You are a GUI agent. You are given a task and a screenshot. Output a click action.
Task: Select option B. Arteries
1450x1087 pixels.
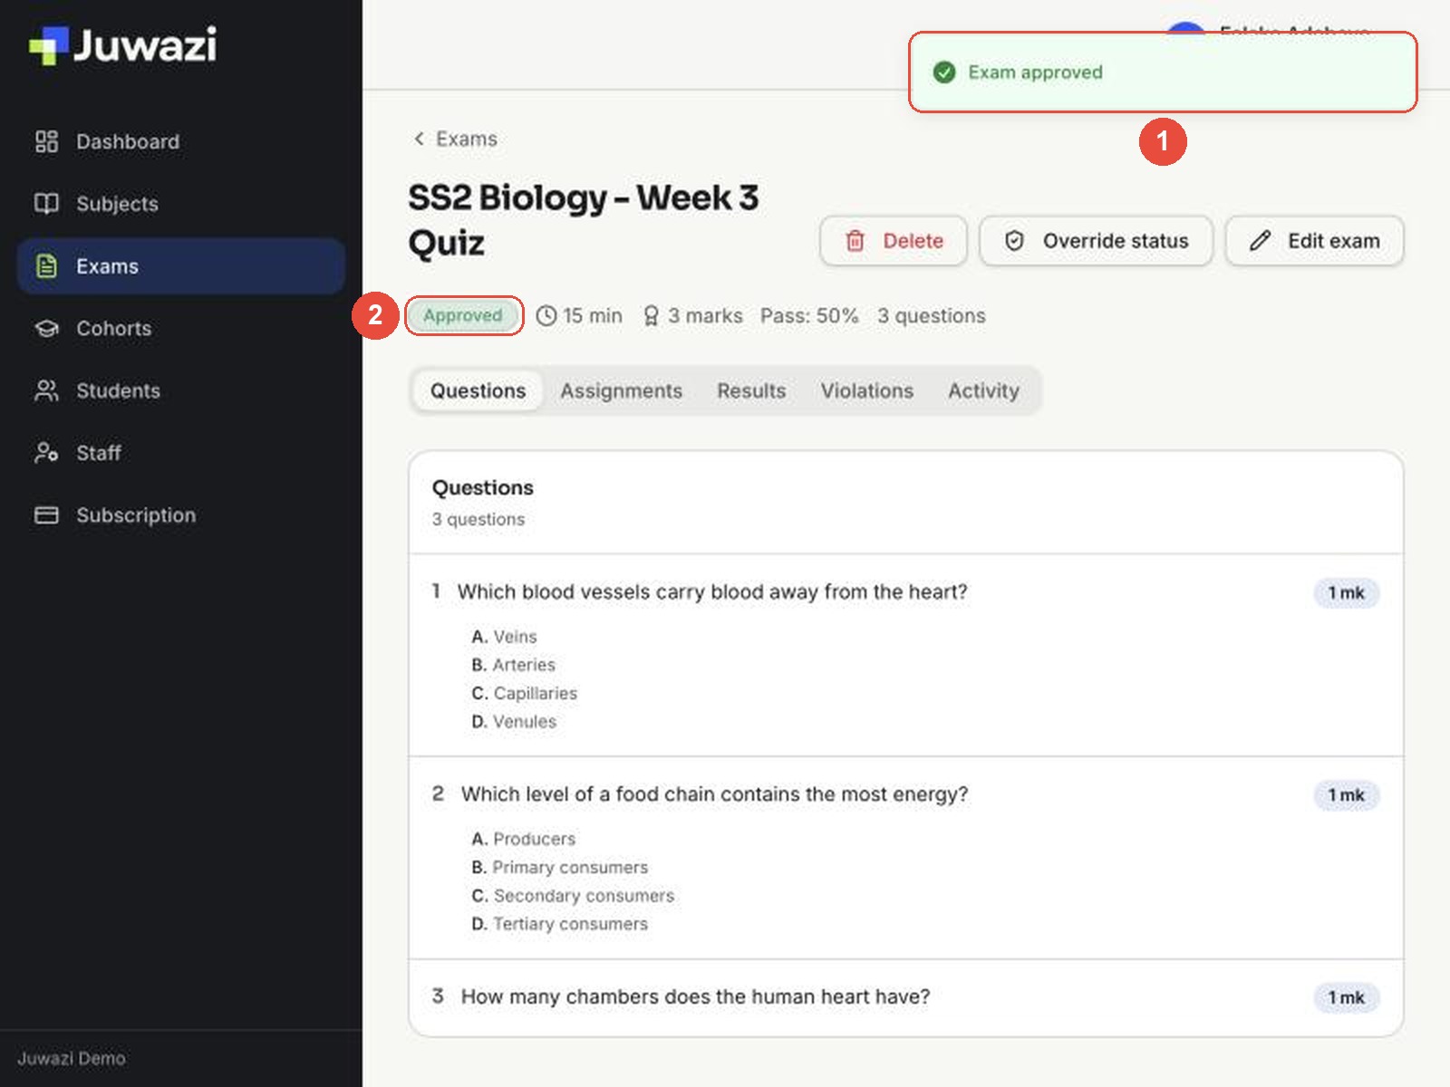pos(513,665)
